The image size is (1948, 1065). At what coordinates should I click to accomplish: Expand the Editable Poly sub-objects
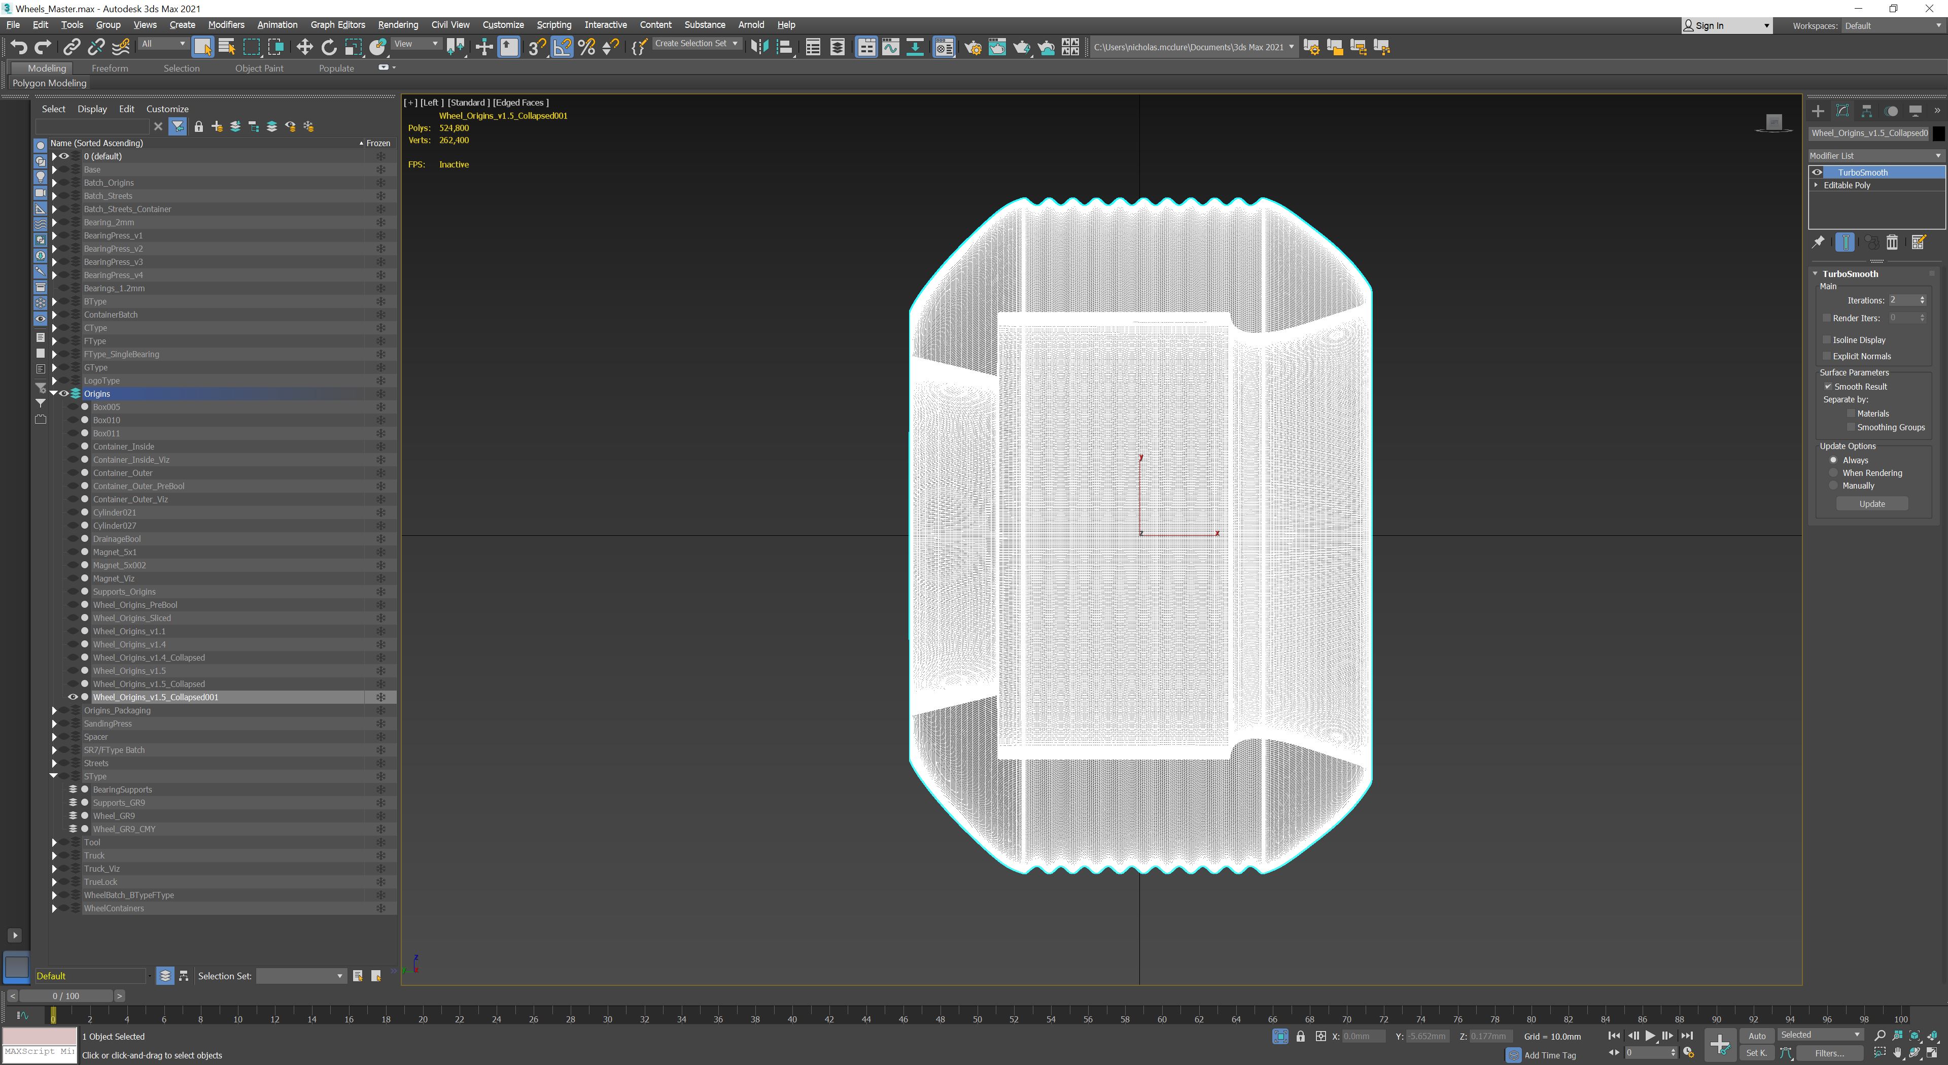(1817, 185)
